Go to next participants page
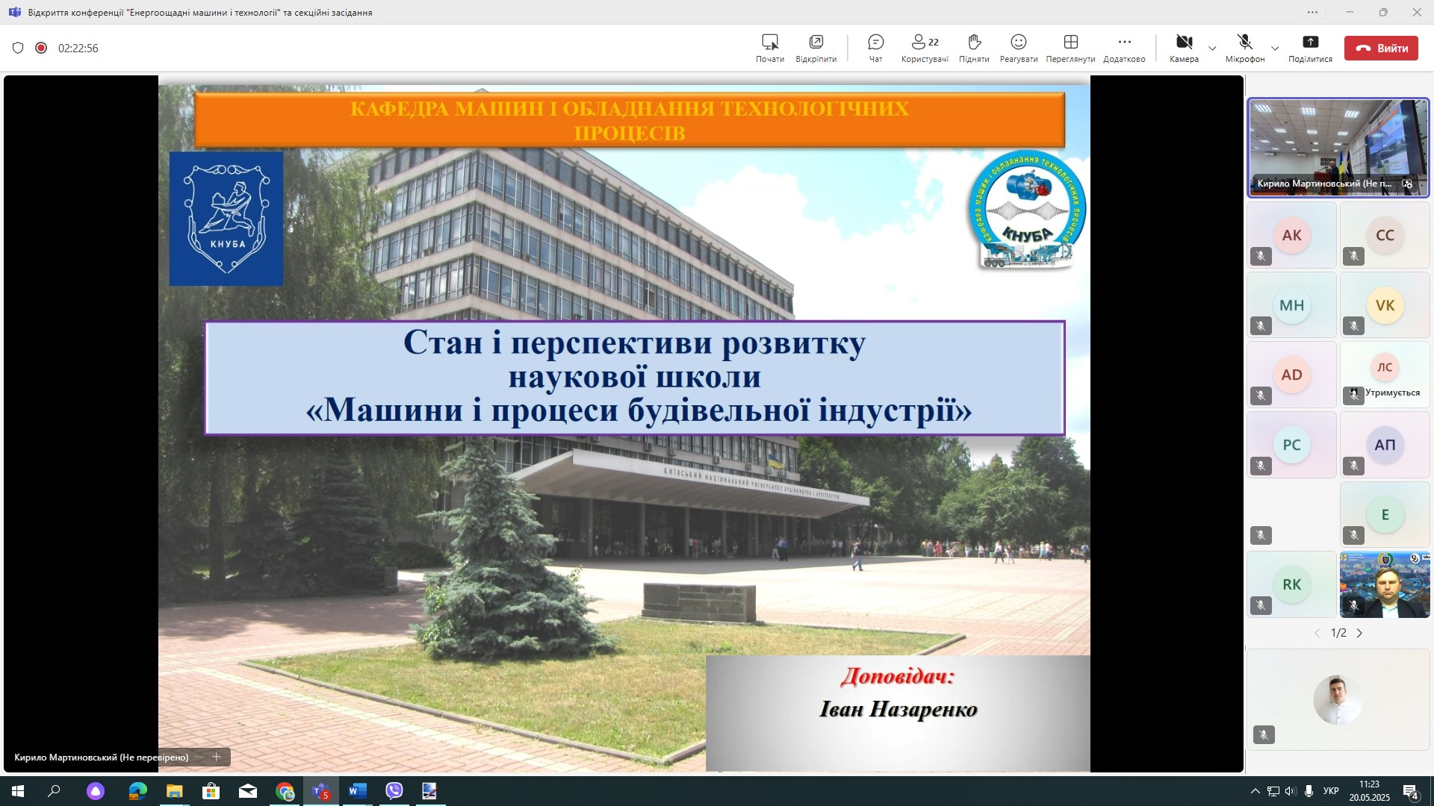This screenshot has width=1434, height=806. coord(1359,633)
